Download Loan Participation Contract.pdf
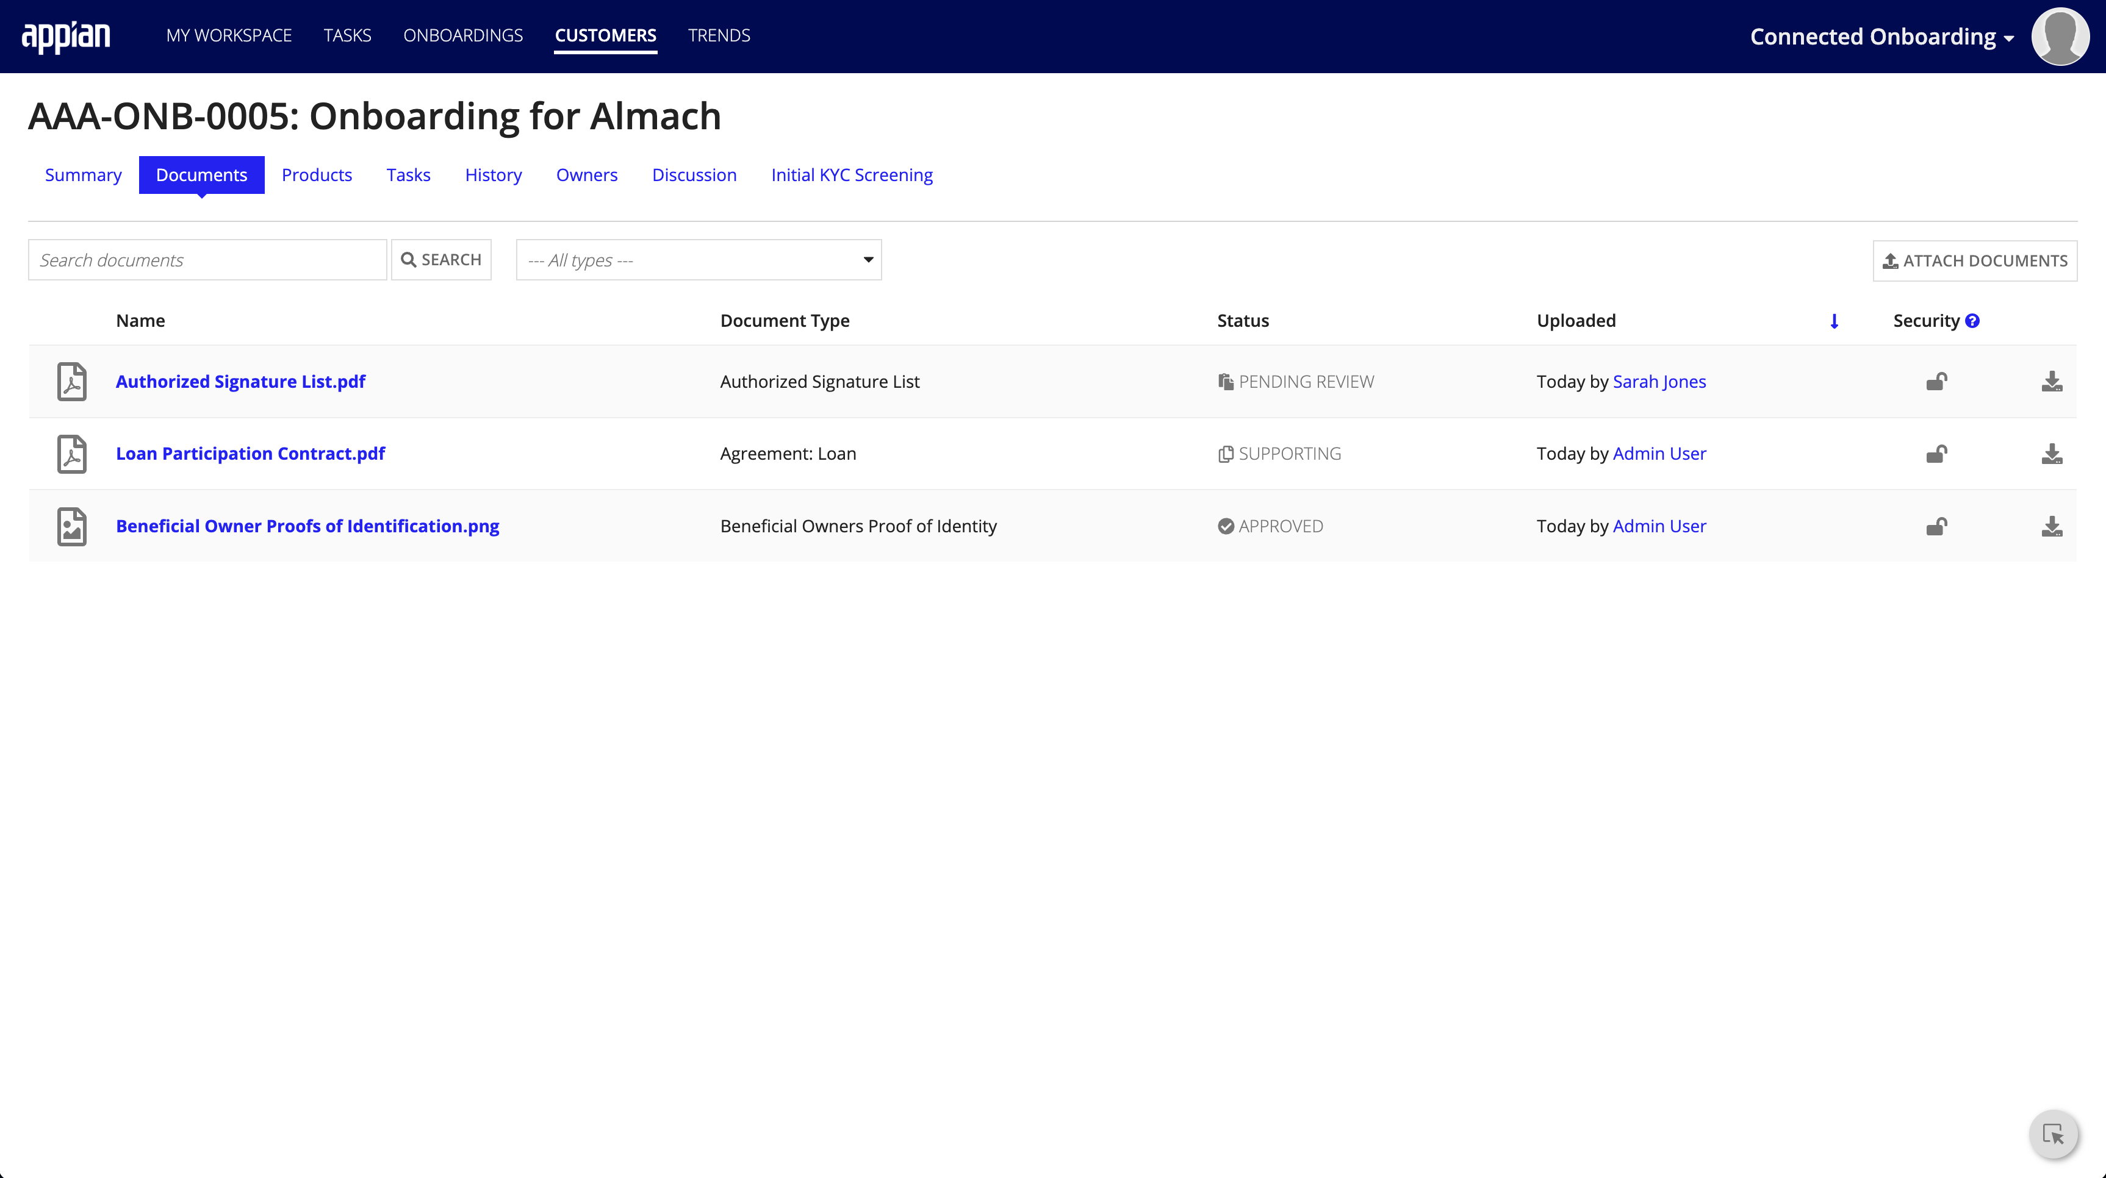 (2052, 454)
